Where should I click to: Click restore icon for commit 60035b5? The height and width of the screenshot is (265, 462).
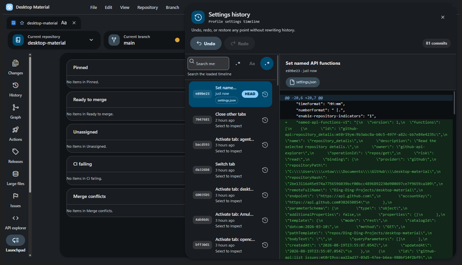[265, 195]
